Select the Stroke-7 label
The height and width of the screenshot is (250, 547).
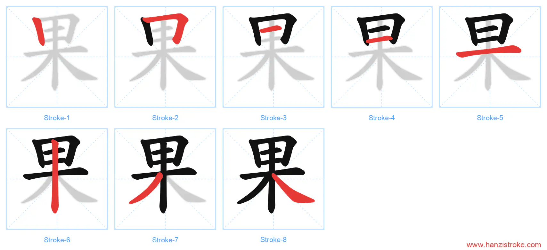165,240
